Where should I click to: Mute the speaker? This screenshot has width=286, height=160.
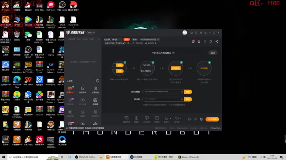point(176,118)
